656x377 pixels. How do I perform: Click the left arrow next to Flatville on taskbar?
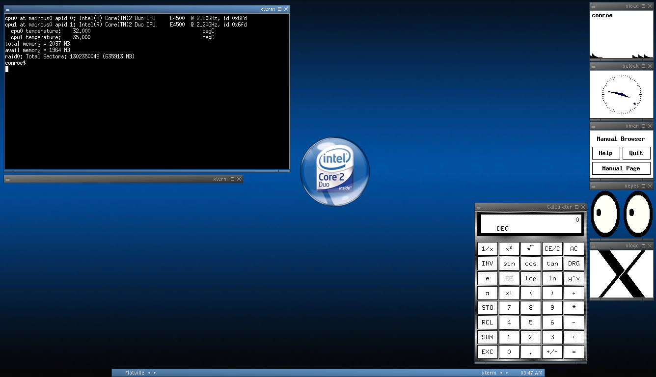point(149,373)
